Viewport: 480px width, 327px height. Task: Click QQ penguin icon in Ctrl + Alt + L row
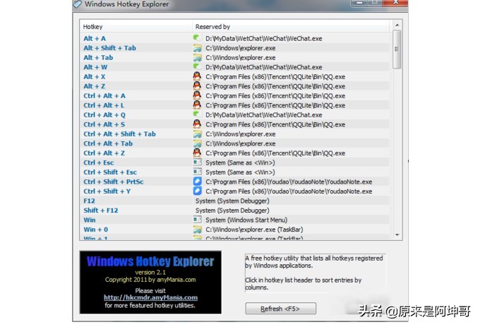[x=197, y=105]
